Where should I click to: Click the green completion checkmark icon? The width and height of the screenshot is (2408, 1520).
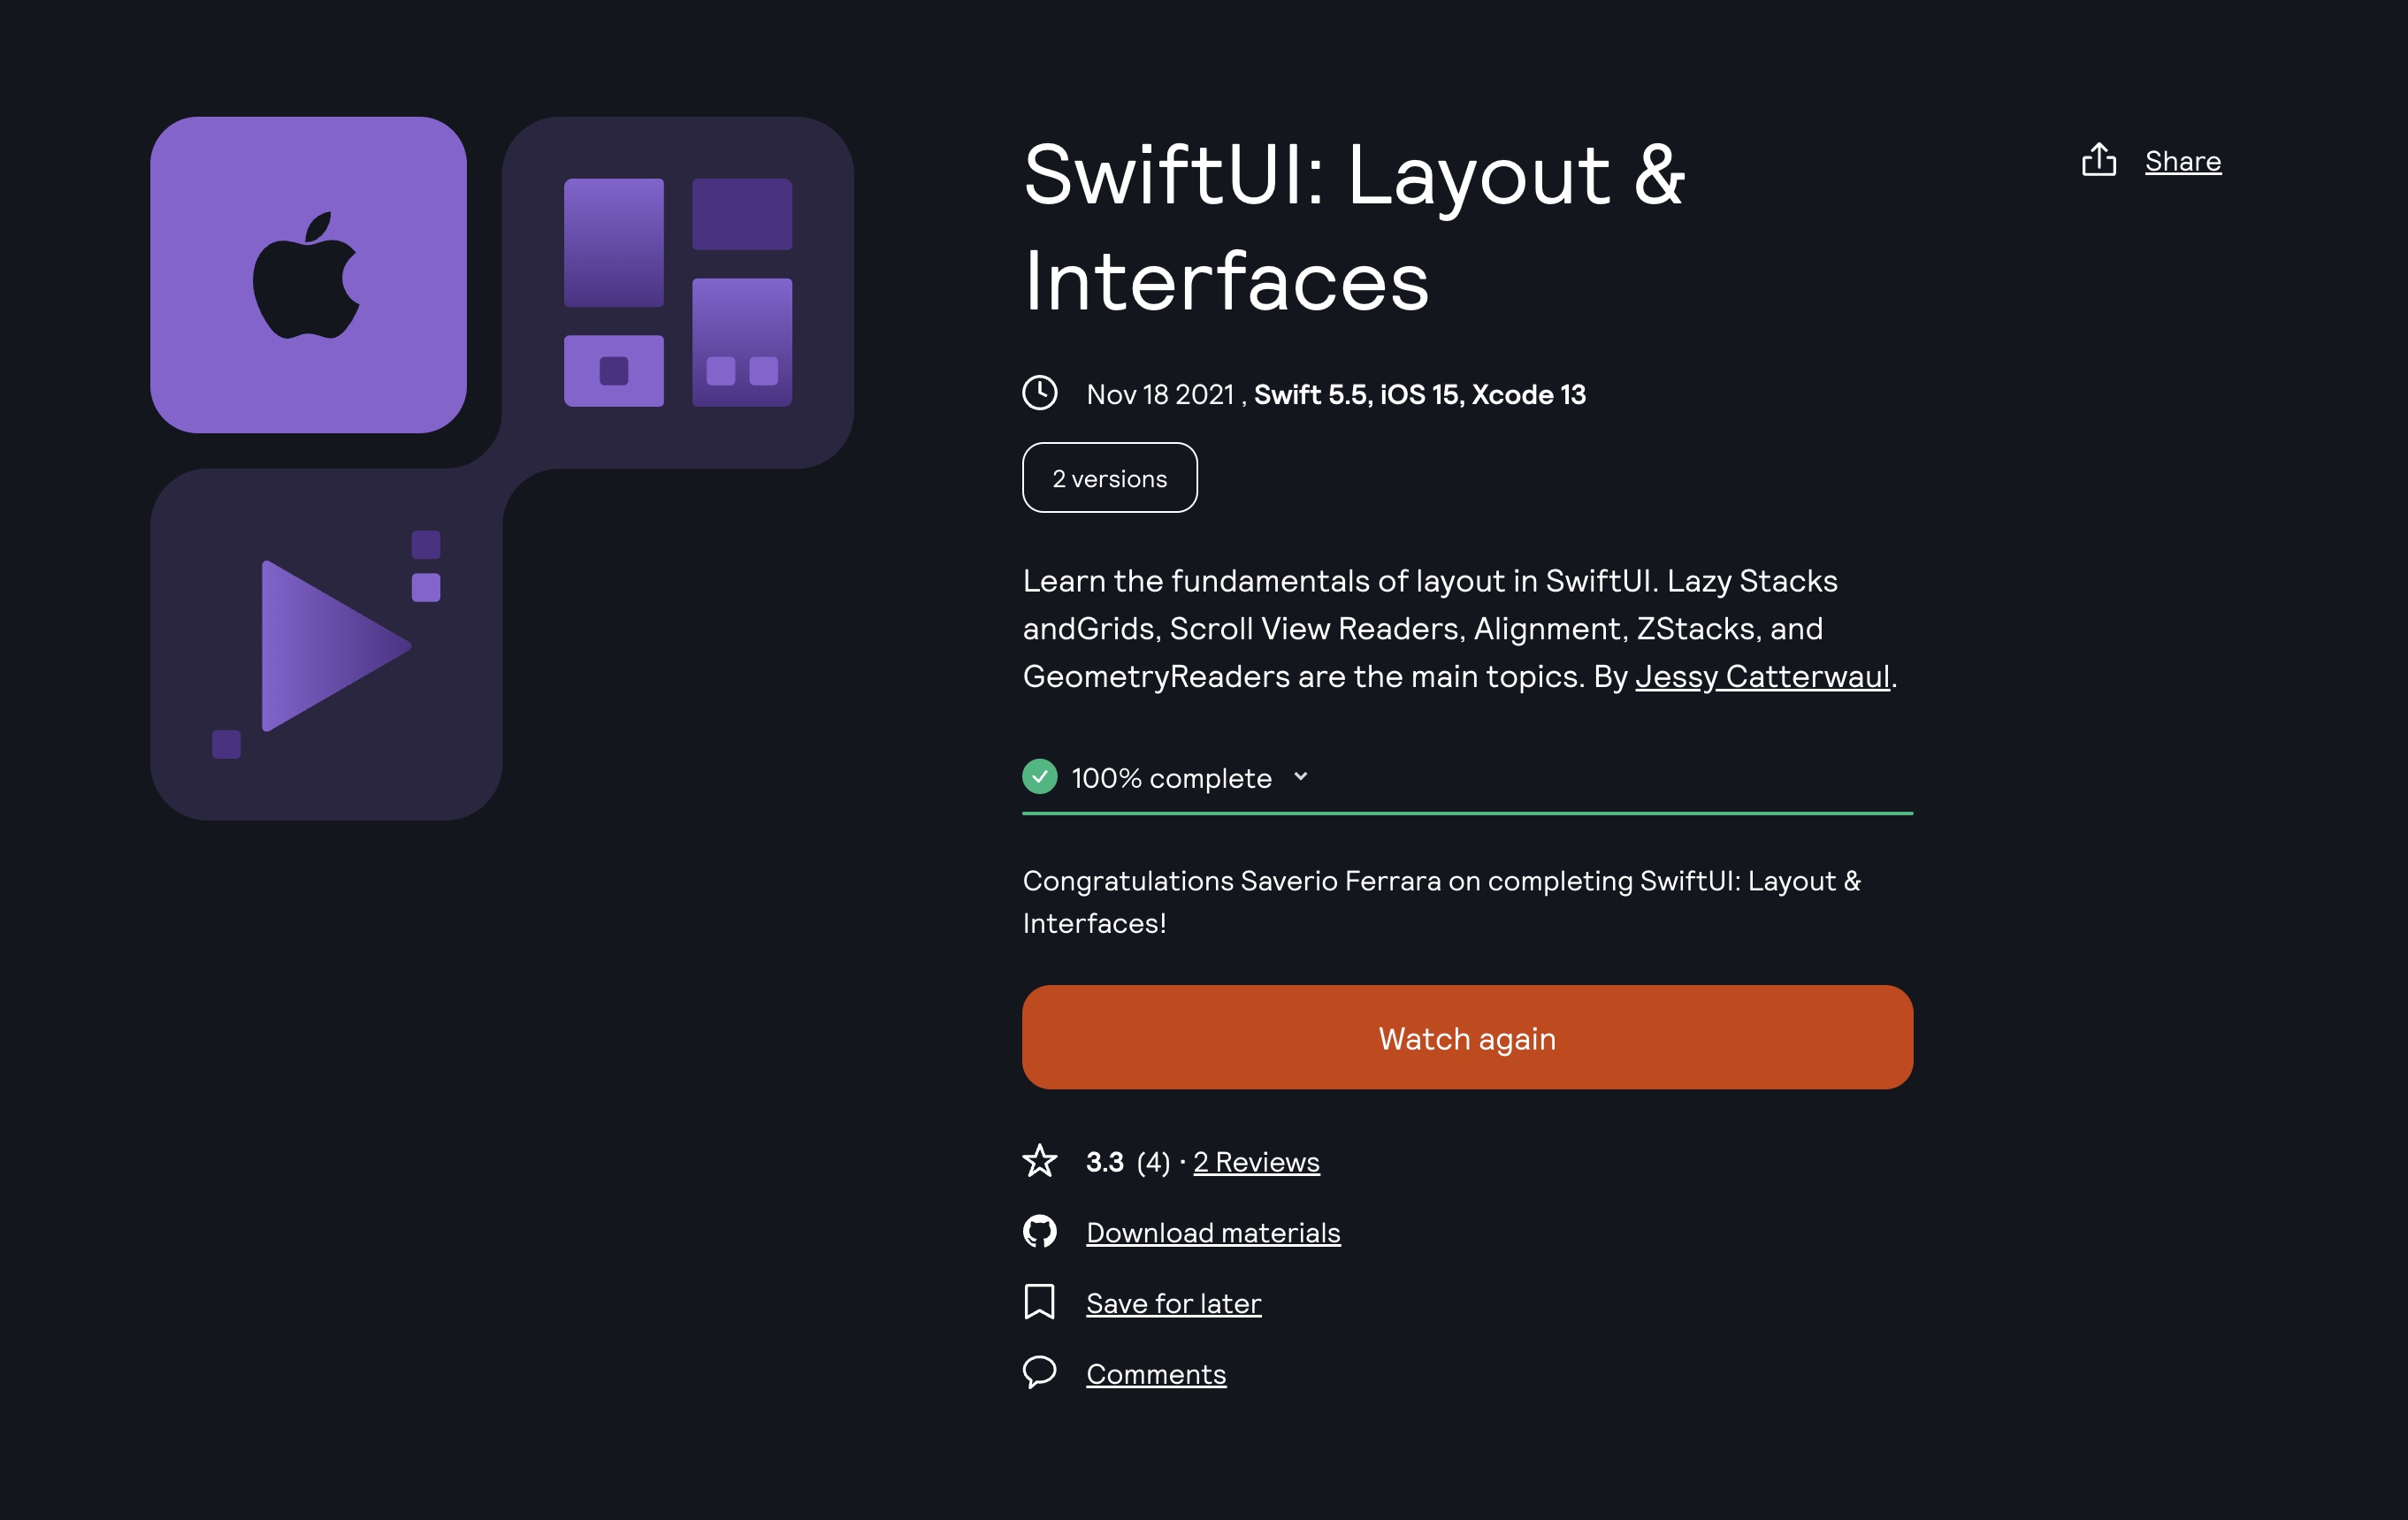pos(1040,776)
